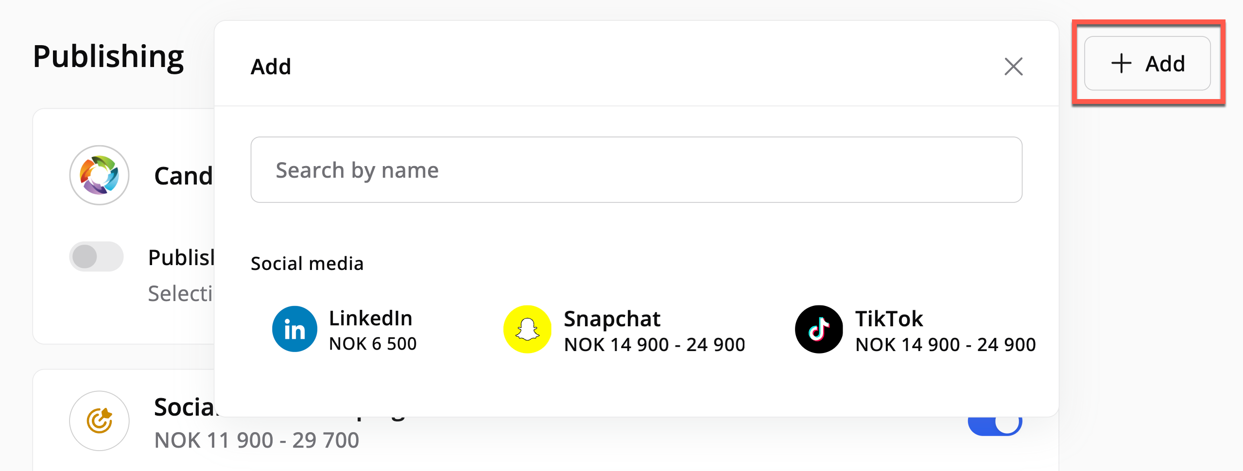This screenshot has width=1243, height=471.
Task: Close the Add popup with the X
Action: click(1013, 67)
